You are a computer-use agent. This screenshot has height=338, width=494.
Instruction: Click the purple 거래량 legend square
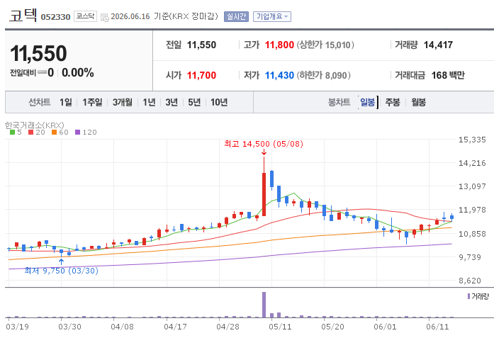pyautogui.click(x=468, y=296)
